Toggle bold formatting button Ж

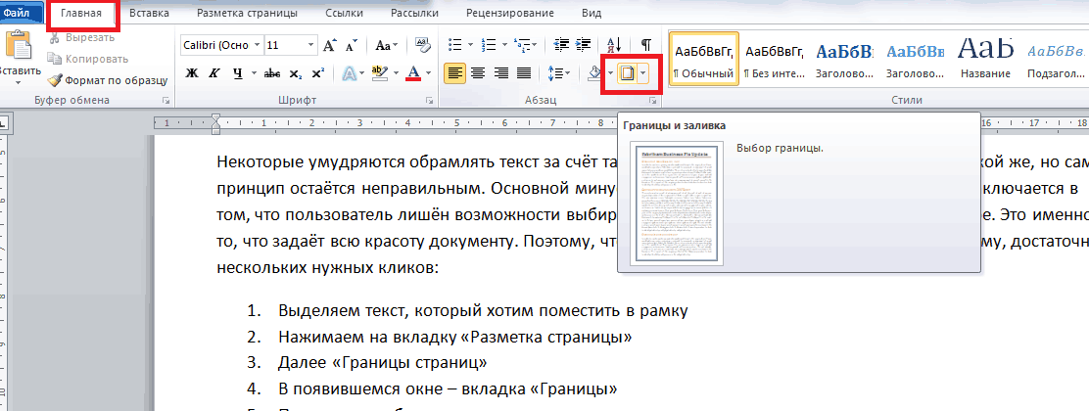192,72
